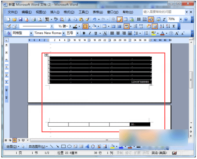Click the vertical scrollbar thumb
Viewport: 197px width, 159px height.
[191, 80]
